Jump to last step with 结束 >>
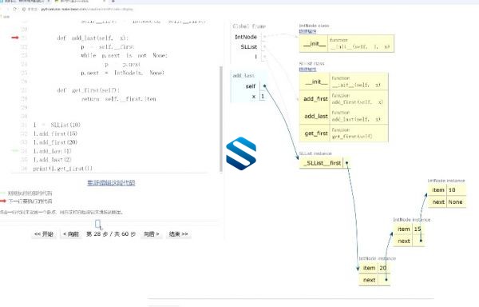Screen dimensions: 479x307 [178, 234]
